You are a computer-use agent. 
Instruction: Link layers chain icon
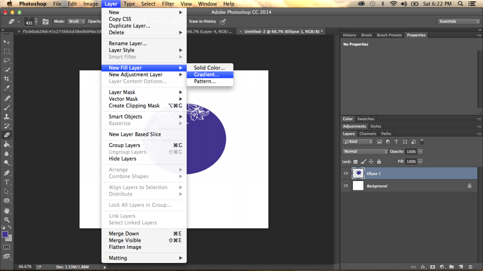[413, 267]
